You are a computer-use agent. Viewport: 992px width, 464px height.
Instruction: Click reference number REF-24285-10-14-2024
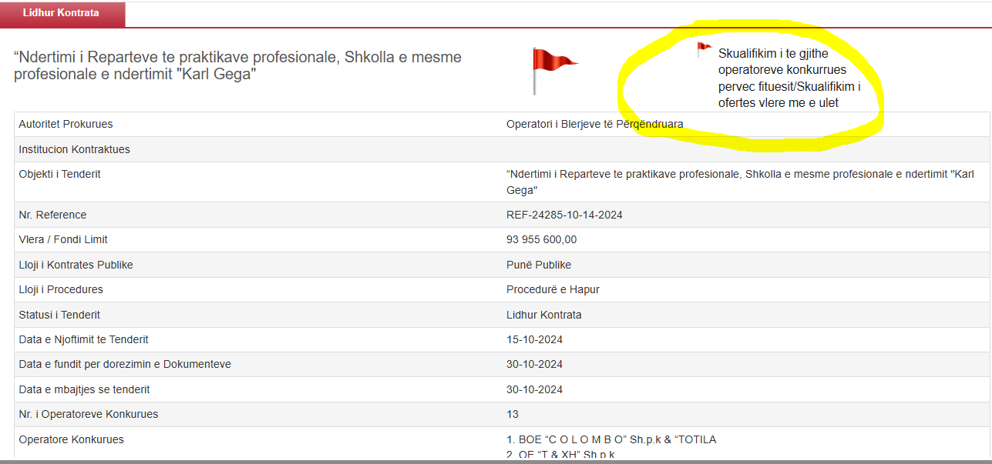(x=564, y=215)
